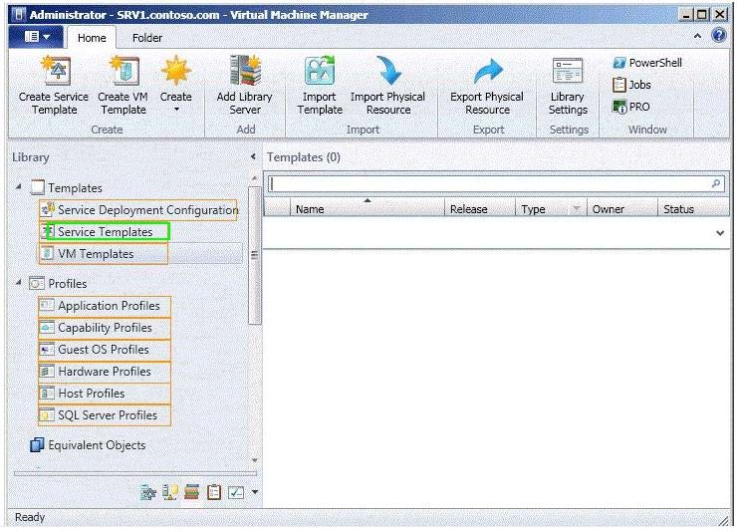This screenshot has width=737, height=532.
Task: Select Equivalent Objects node
Action: click(88, 445)
